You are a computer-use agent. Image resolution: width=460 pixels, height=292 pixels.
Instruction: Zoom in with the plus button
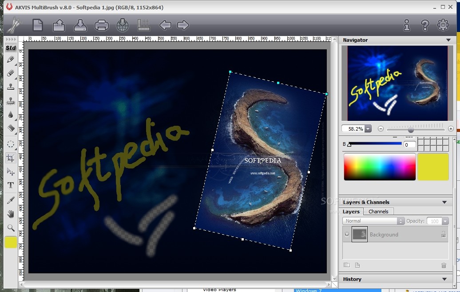[451, 129]
